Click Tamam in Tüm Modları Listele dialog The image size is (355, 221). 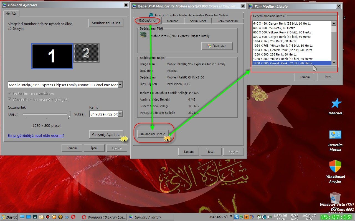(x=305, y=77)
